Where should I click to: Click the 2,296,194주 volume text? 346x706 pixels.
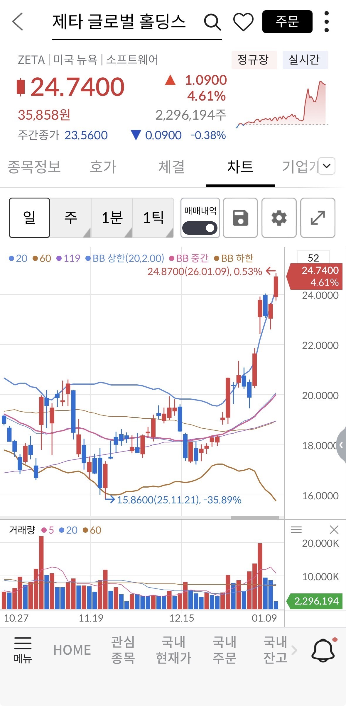(191, 115)
